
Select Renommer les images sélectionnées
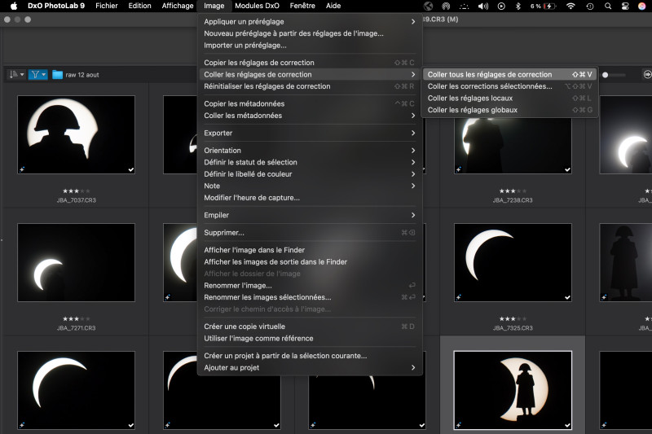(x=310, y=297)
